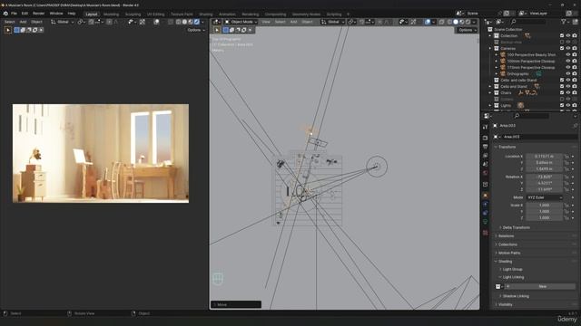Click the Rotation Z value field

click(545, 189)
